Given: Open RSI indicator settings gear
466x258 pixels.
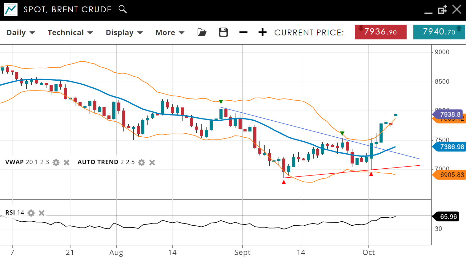Looking at the screenshot, I should pyautogui.click(x=31, y=213).
